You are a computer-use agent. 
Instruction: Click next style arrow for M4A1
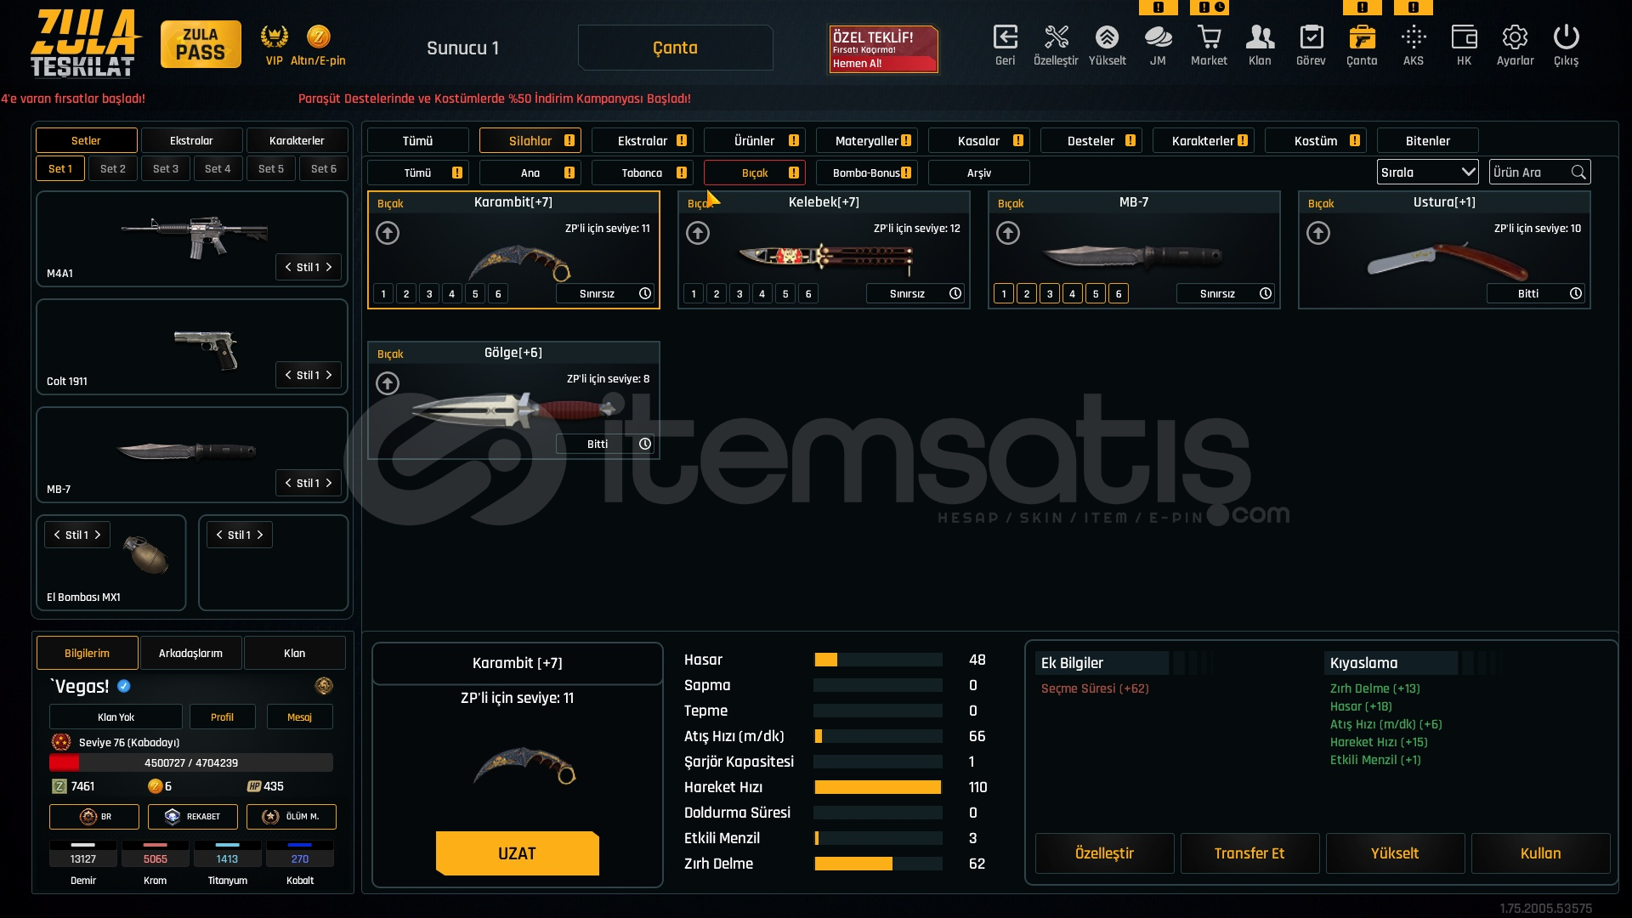pos(329,267)
